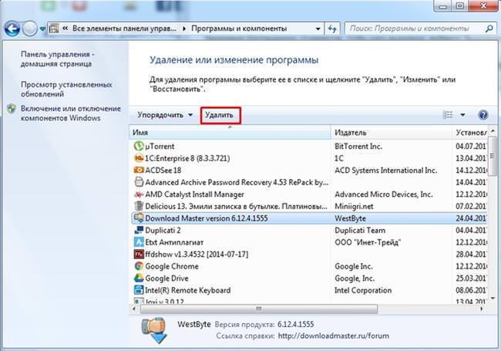This screenshot has width=501, height=351.
Task: Click publisher Advanced Micro Devices, Inc. cell
Action: click(383, 194)
